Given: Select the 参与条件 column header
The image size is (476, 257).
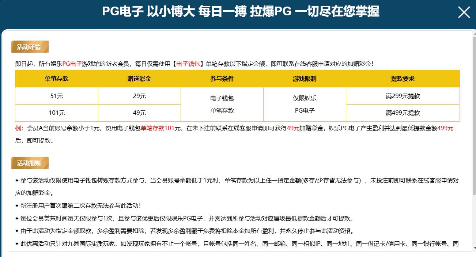Looking at the screenshot, I should tap(222, 79).
